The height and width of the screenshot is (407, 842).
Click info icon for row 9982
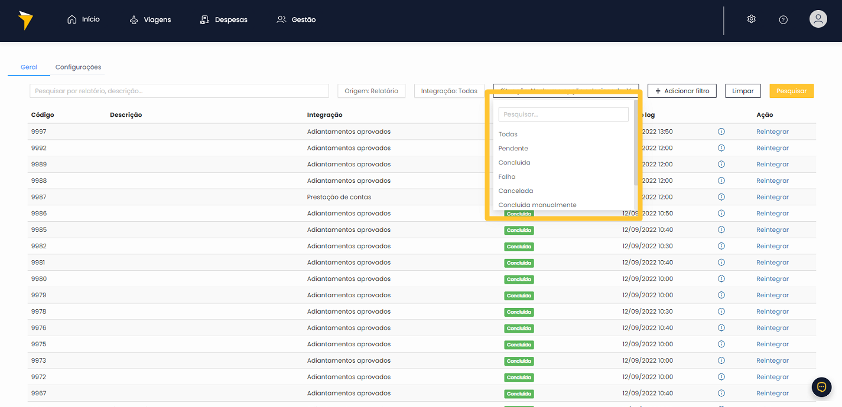click(x=721, y=246)
